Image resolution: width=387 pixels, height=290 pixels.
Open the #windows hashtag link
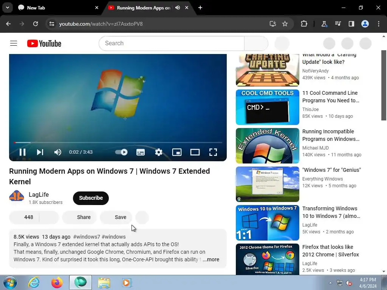[x=114, y=237]
